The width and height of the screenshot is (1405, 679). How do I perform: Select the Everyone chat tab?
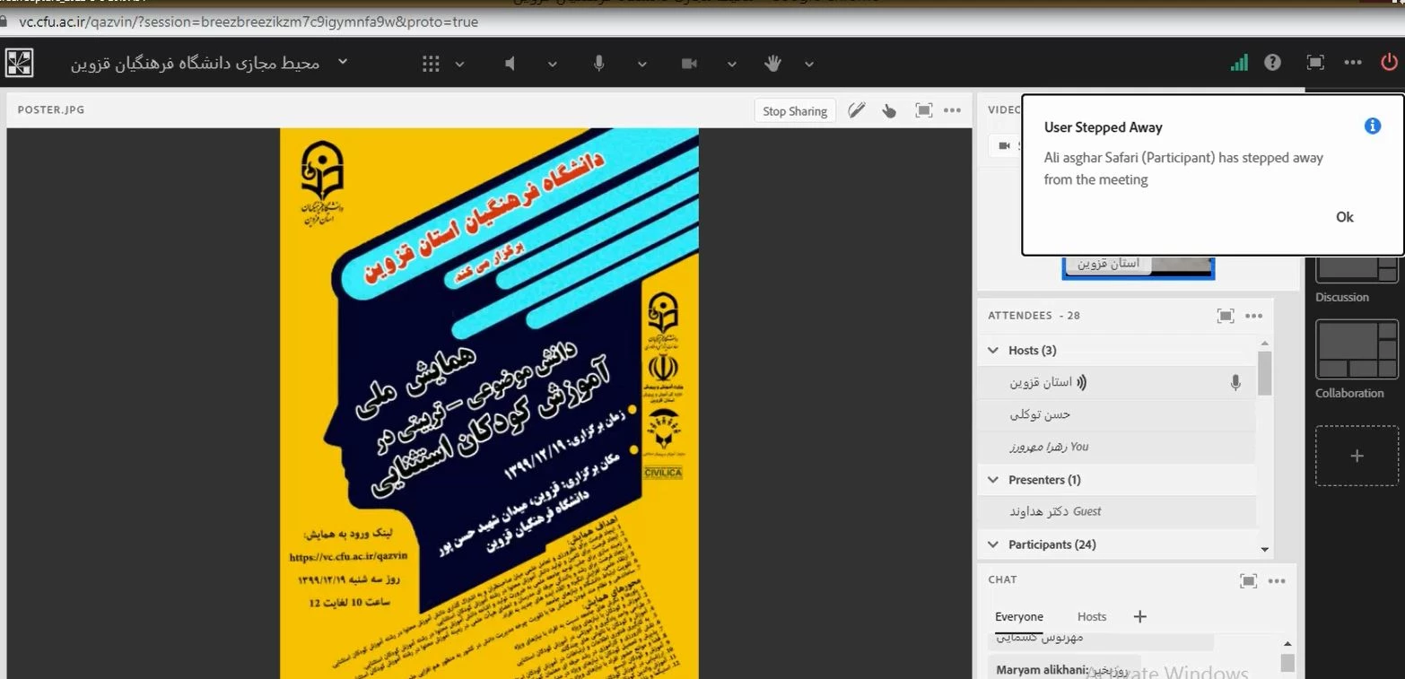coord(1018,616)
